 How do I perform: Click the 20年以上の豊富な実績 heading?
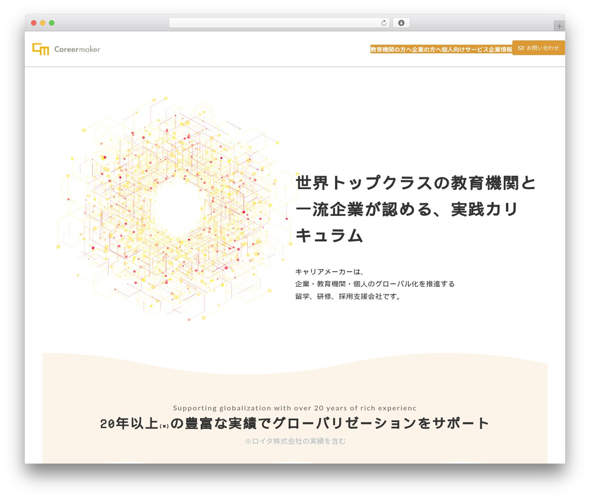[x=295, y=424]
